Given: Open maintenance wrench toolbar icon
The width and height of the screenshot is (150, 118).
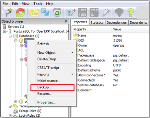Looking at the screenshot, I should coord(106,13).
